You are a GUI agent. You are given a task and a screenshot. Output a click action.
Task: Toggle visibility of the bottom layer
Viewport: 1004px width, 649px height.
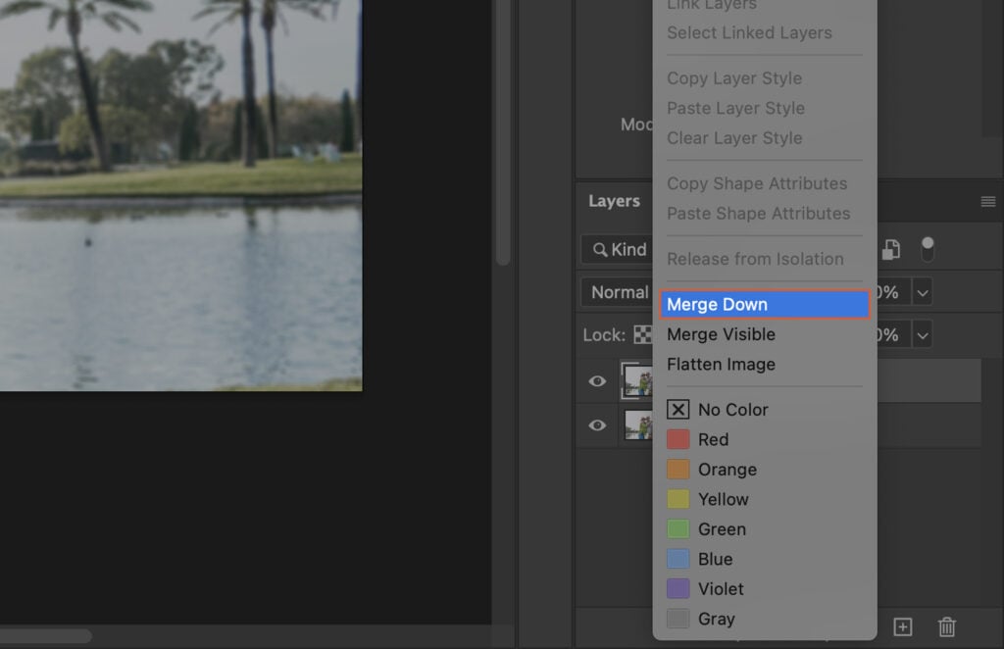click(x=597, y=425)
